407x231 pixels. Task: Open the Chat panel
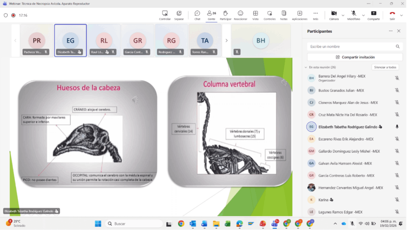(197, 14)
